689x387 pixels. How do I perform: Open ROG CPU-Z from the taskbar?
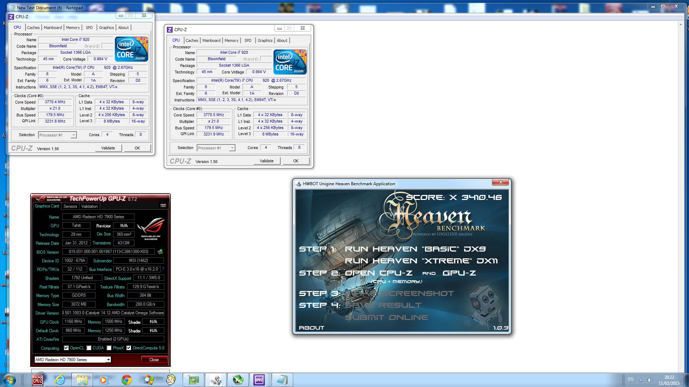click(37, 380)
